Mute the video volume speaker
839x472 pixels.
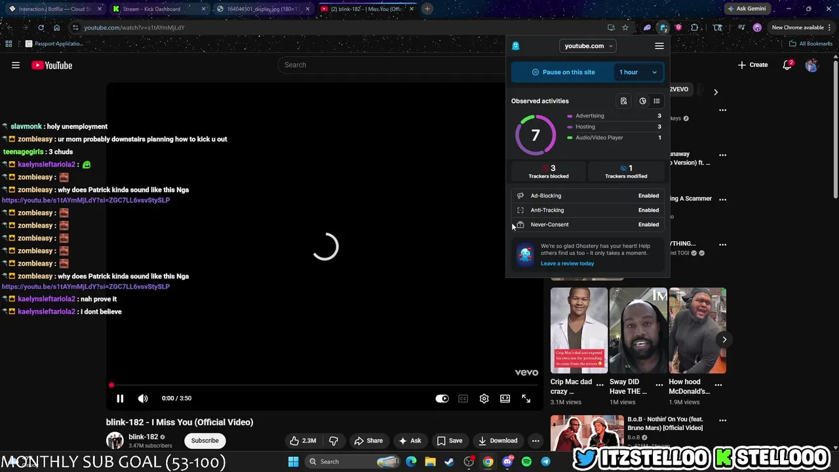coord(143,399)
